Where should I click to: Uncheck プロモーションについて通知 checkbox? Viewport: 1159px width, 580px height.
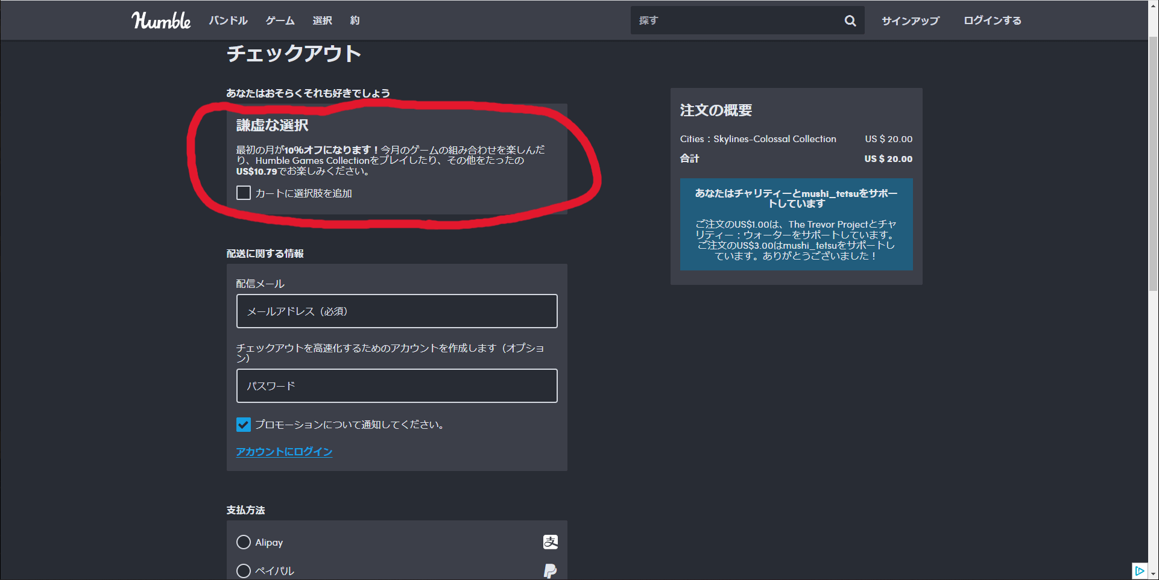tap(244, 425)
